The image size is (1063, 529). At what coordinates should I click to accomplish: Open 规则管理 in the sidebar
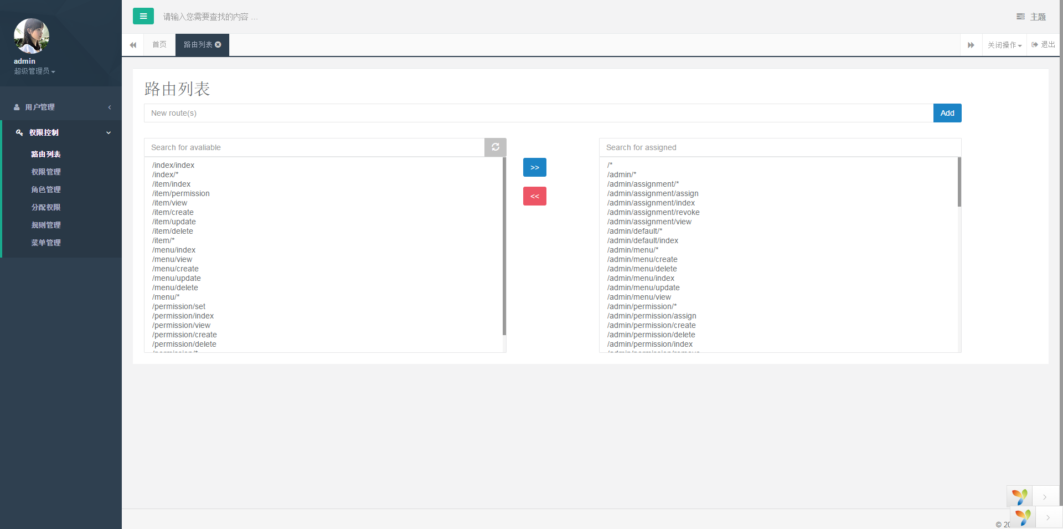(x=46, y=225)
